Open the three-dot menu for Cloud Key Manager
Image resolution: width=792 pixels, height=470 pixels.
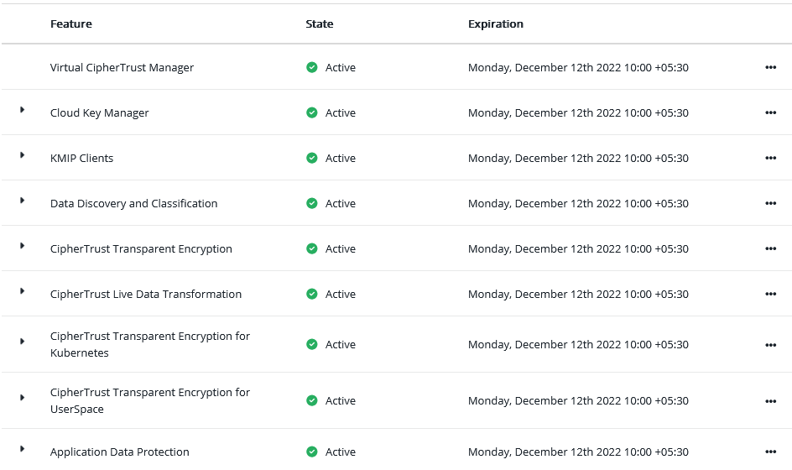(770, 113)
